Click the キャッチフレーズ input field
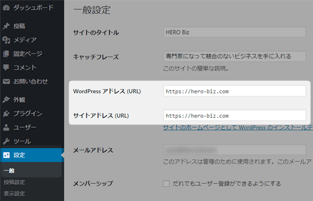This screenshot has height=201, width=313. 235,56
